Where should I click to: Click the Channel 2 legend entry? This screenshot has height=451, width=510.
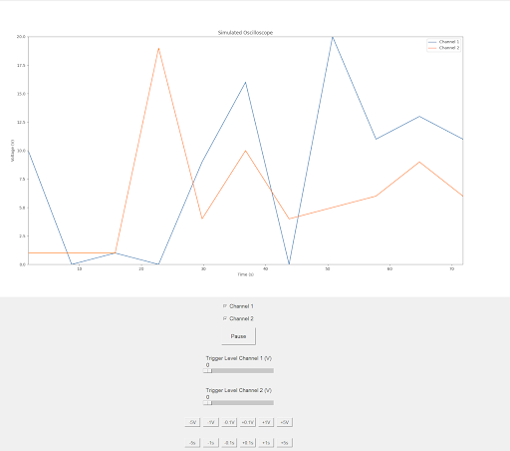click(x=444, y=48)
